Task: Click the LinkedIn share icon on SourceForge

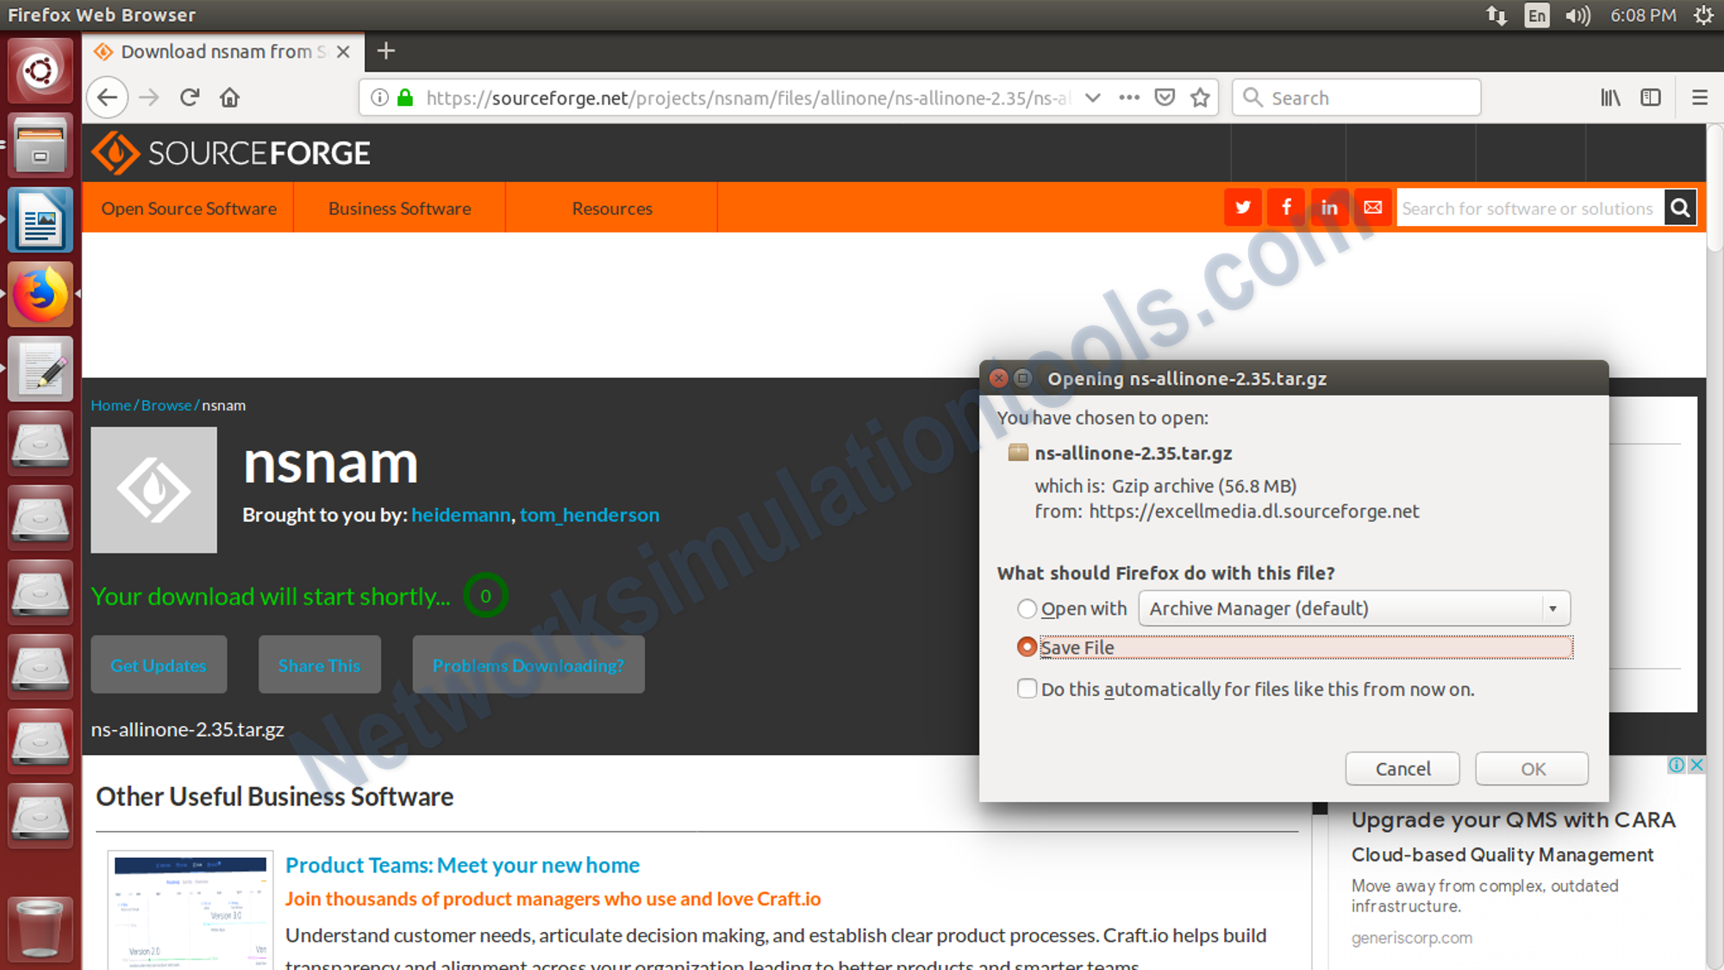Action: click(x=1328, y=209)
